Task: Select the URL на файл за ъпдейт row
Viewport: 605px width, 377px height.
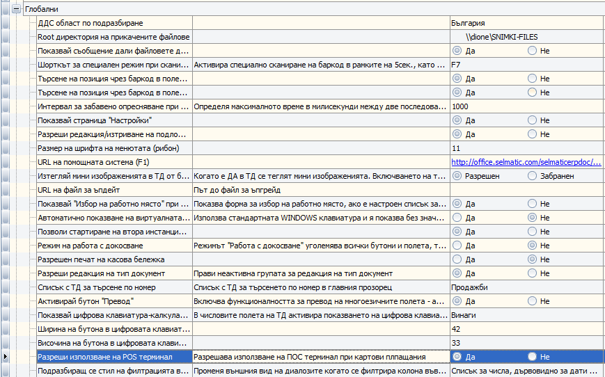Action: click(x=115, y=190)
